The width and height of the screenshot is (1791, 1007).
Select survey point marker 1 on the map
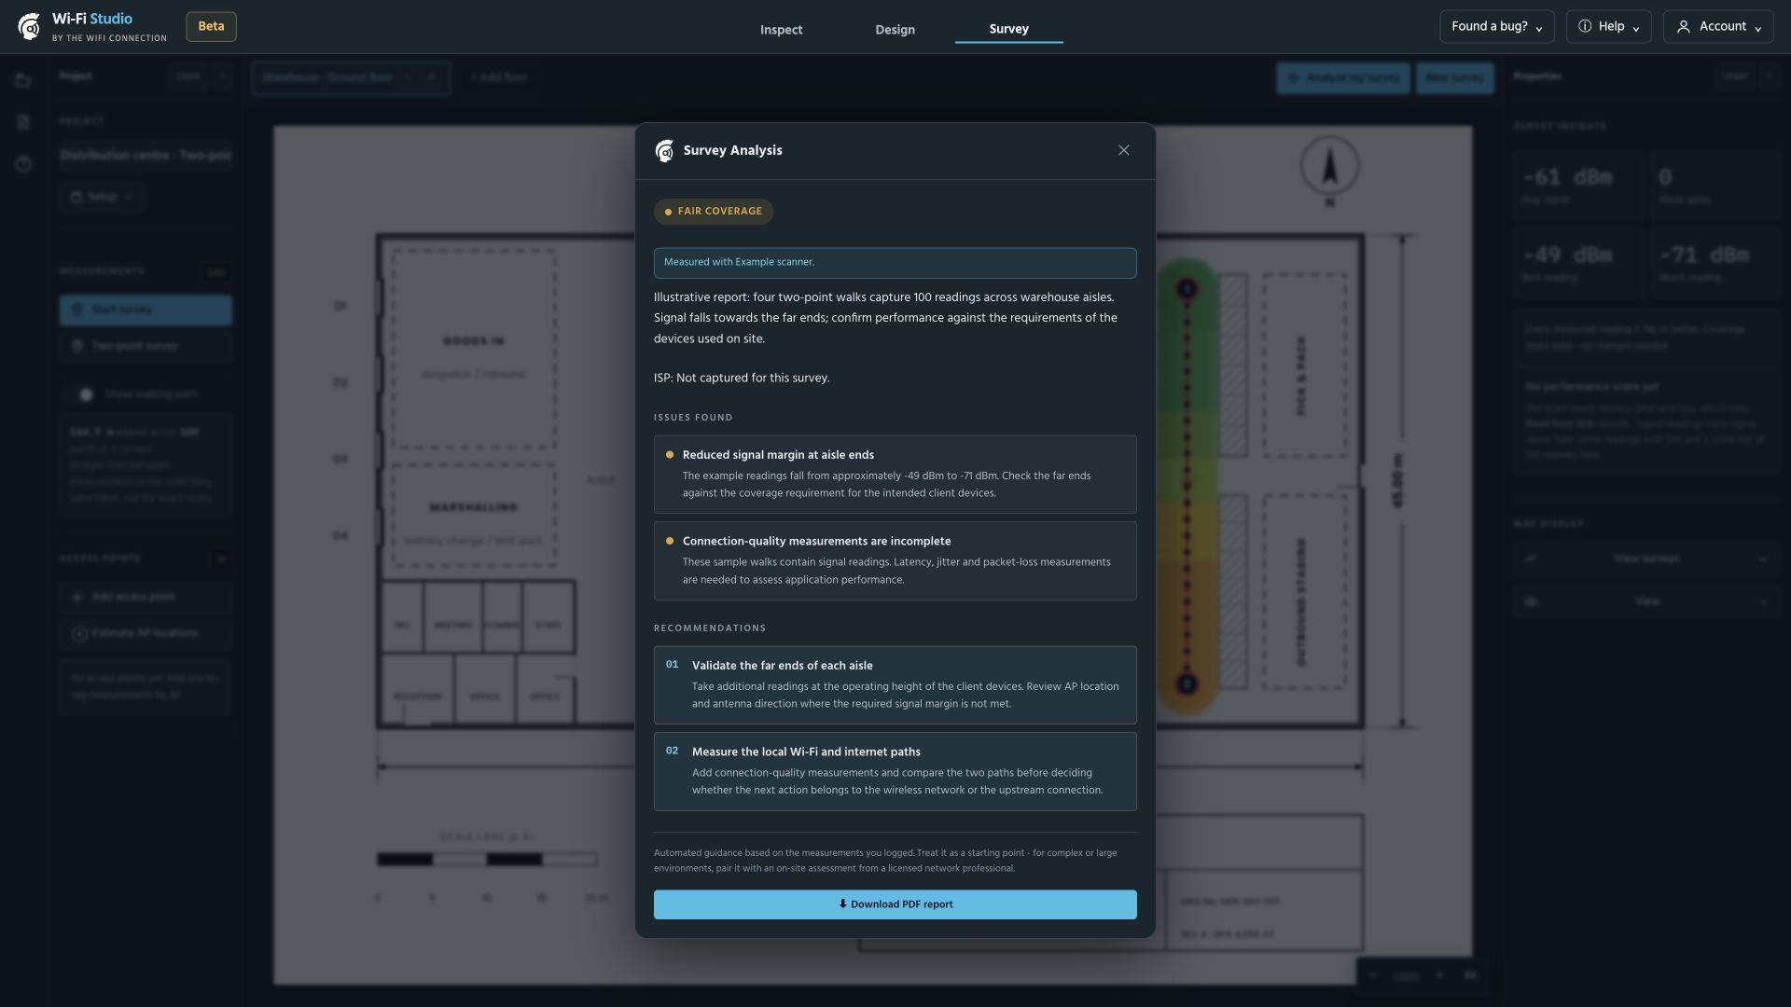click(1187, 289)
